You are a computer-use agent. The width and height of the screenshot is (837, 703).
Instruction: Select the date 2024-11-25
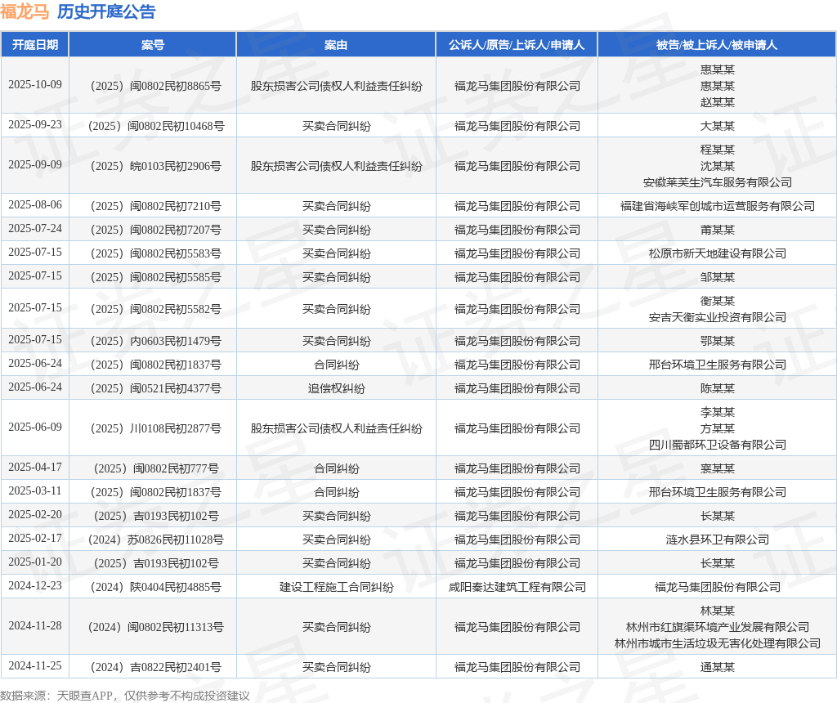click(34, 665)
